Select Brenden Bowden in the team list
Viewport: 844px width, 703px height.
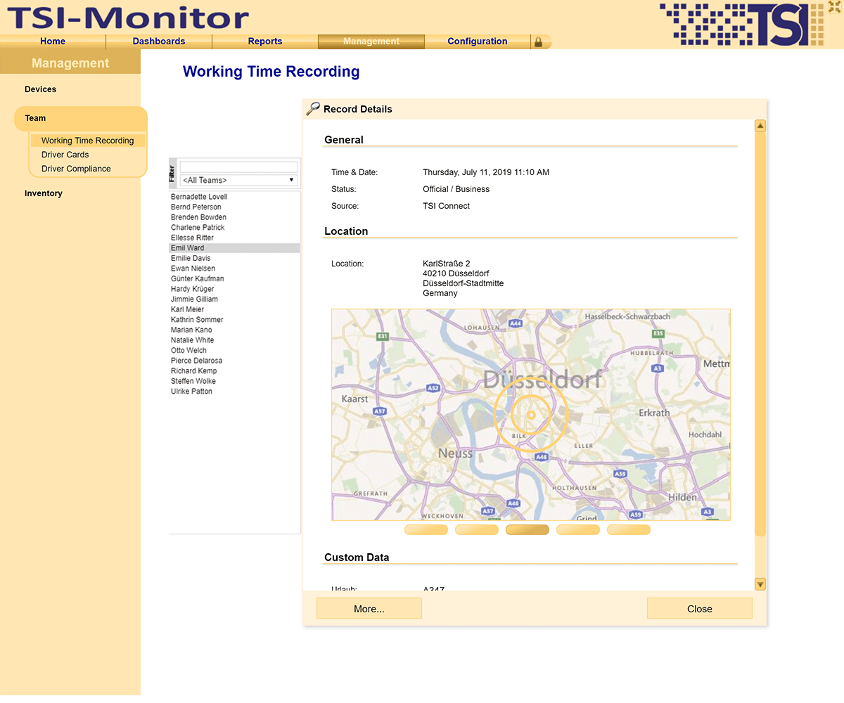235,217
